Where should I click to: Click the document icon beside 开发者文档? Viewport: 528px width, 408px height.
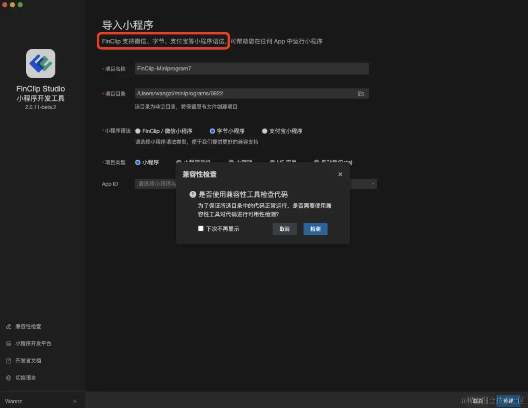(x=8, y=361)
